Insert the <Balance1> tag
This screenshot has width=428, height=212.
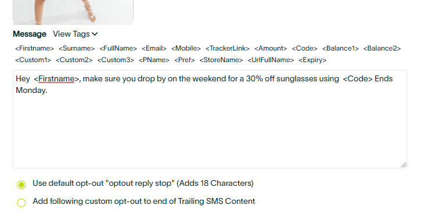[x=340, y=49]
